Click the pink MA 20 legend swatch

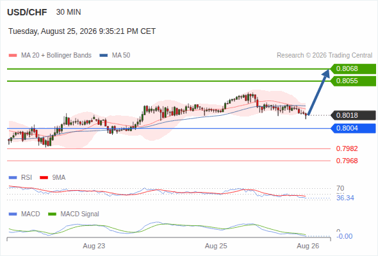pyautogui.click(x=13, y=56)
